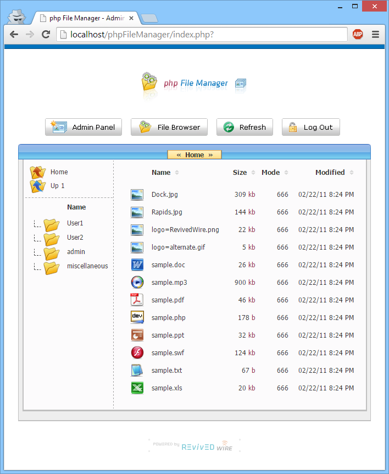The image size is (389, 474).
Task: Open the miscellaneous folder in sidebar
Action: click(x=87, y=266)
